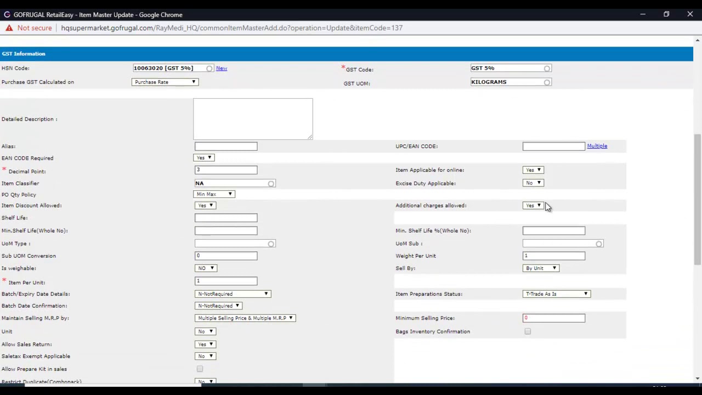Open the Additional charges allowed dropdown
702x395 pixels.
pos(533,206)
